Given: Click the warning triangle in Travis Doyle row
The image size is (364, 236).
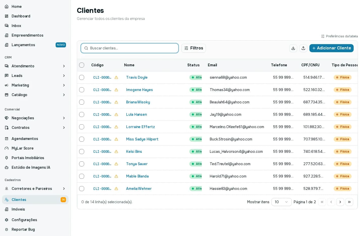Looking at the screenshot, I should coord(116,77).
